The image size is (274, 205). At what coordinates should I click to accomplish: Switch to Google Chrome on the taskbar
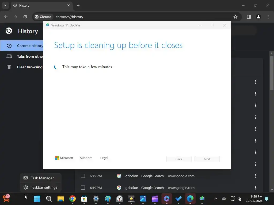pyautogui.click(x=72, y=199)
